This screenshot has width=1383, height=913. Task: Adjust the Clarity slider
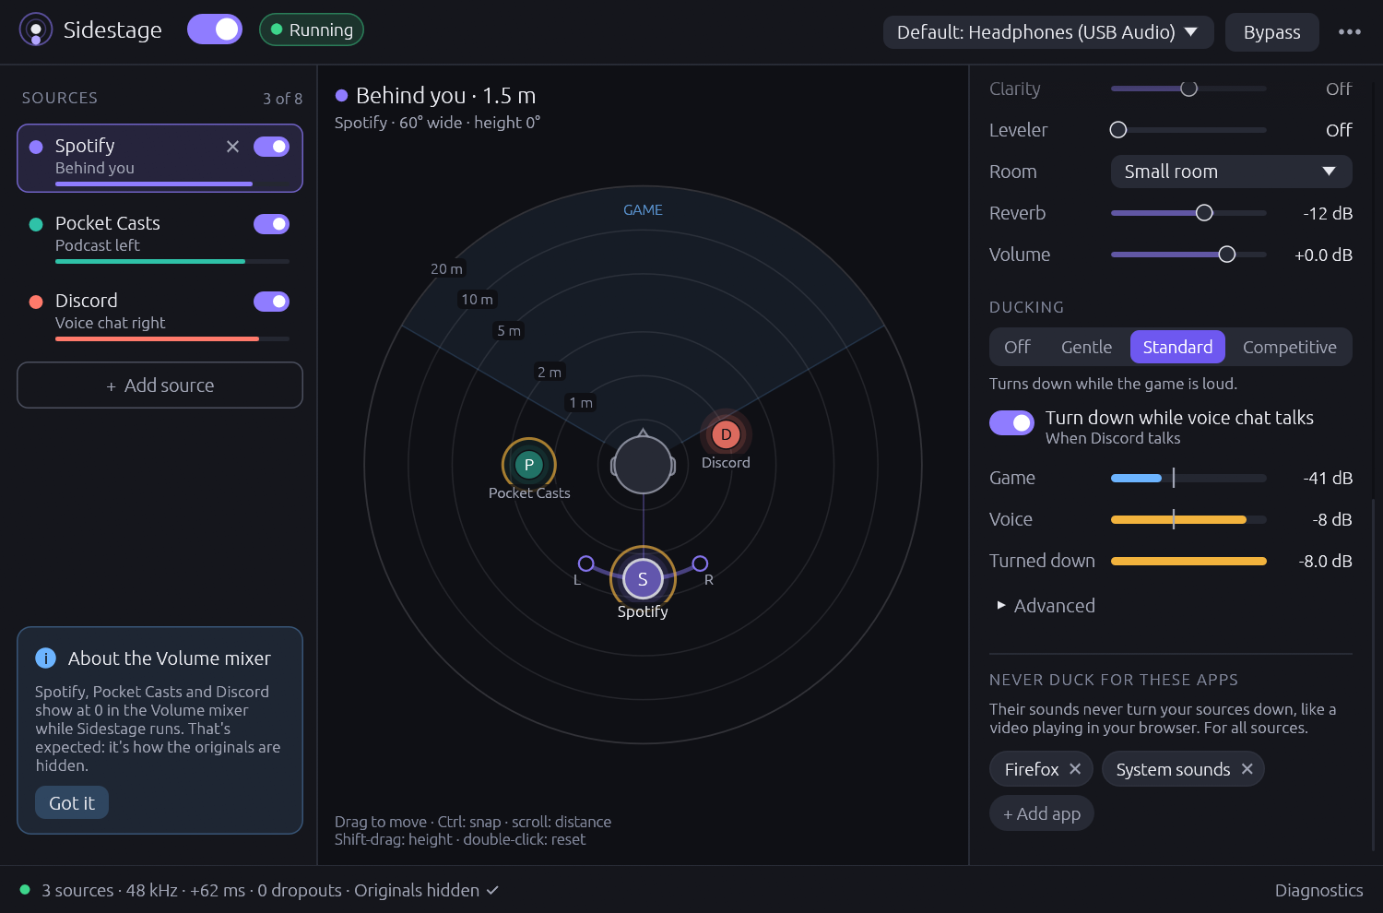pyautogui.click(x=1188, y=89)
